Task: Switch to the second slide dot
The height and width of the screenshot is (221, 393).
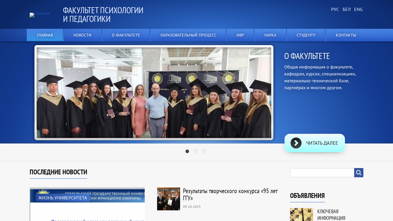Action: pyautogui.click(x=196, y=151)
